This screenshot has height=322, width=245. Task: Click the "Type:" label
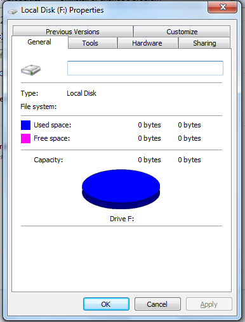coord(29,93)
